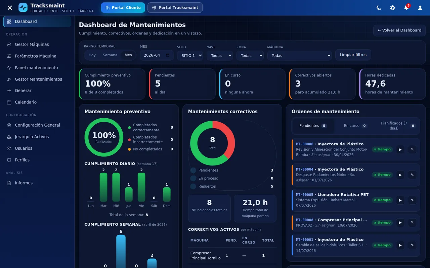Open Portal Tracksmaint tab

[x=175, y=7]
